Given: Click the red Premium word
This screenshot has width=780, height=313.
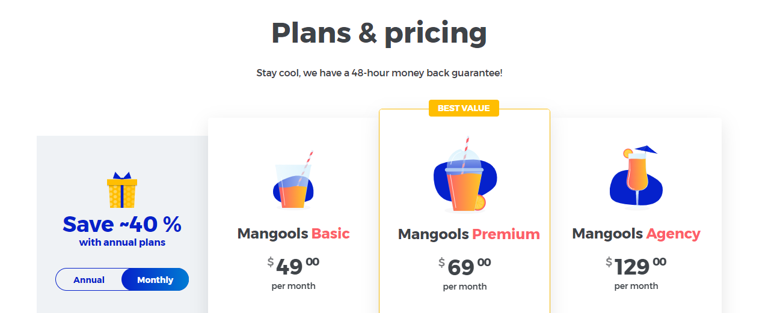Looking at the screenshot, I should (x=506, y=234).
